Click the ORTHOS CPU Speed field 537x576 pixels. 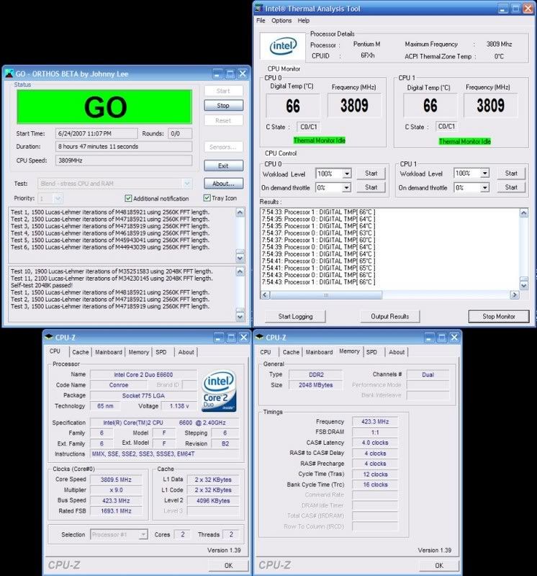124,161
